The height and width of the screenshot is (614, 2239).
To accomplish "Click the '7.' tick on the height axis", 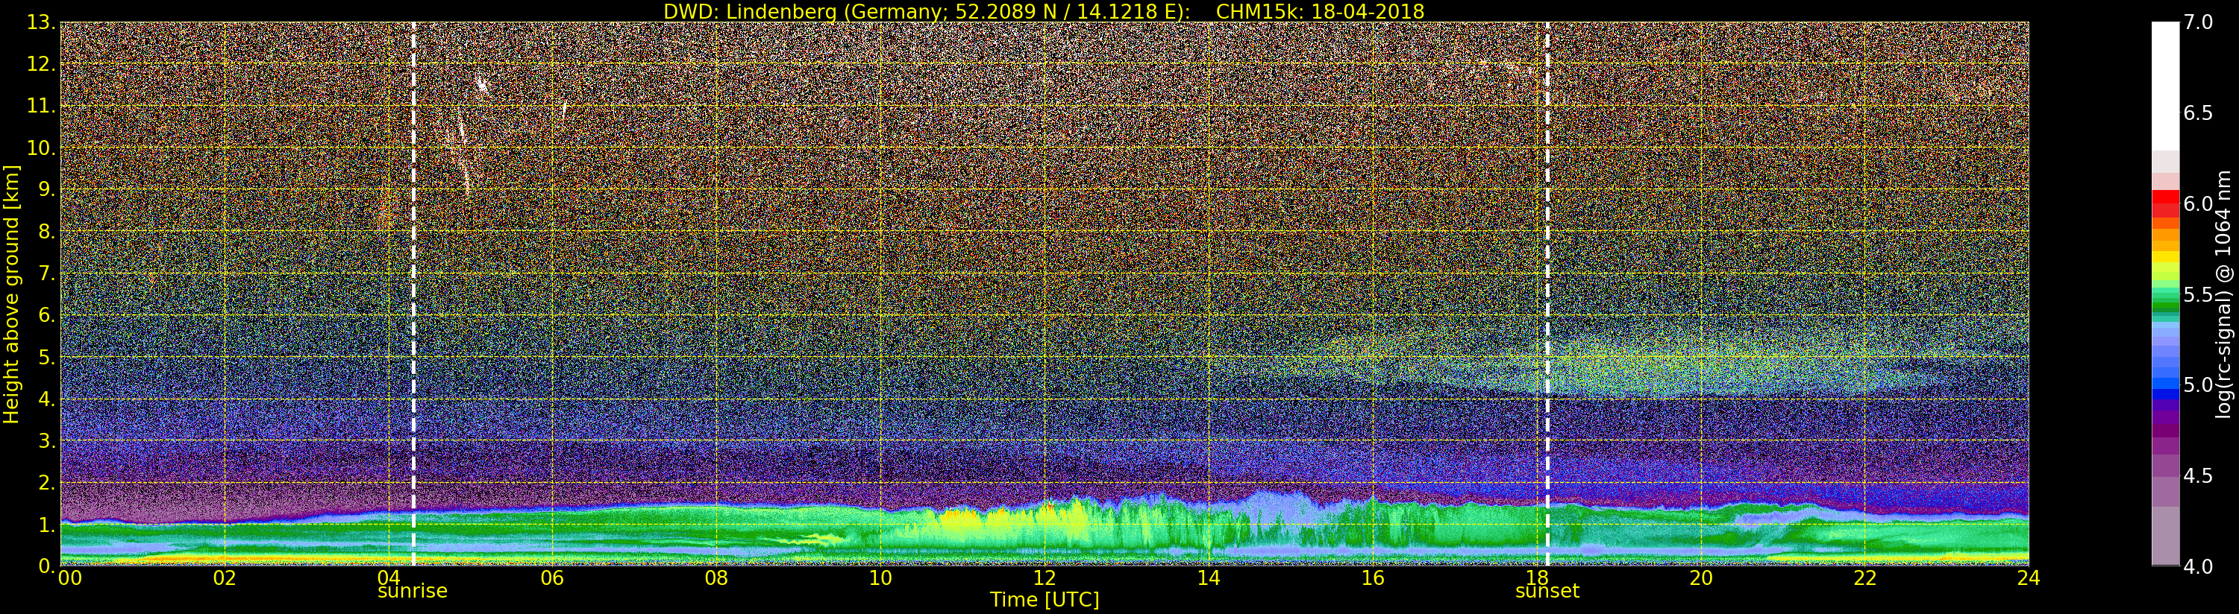I will [46, 273].
